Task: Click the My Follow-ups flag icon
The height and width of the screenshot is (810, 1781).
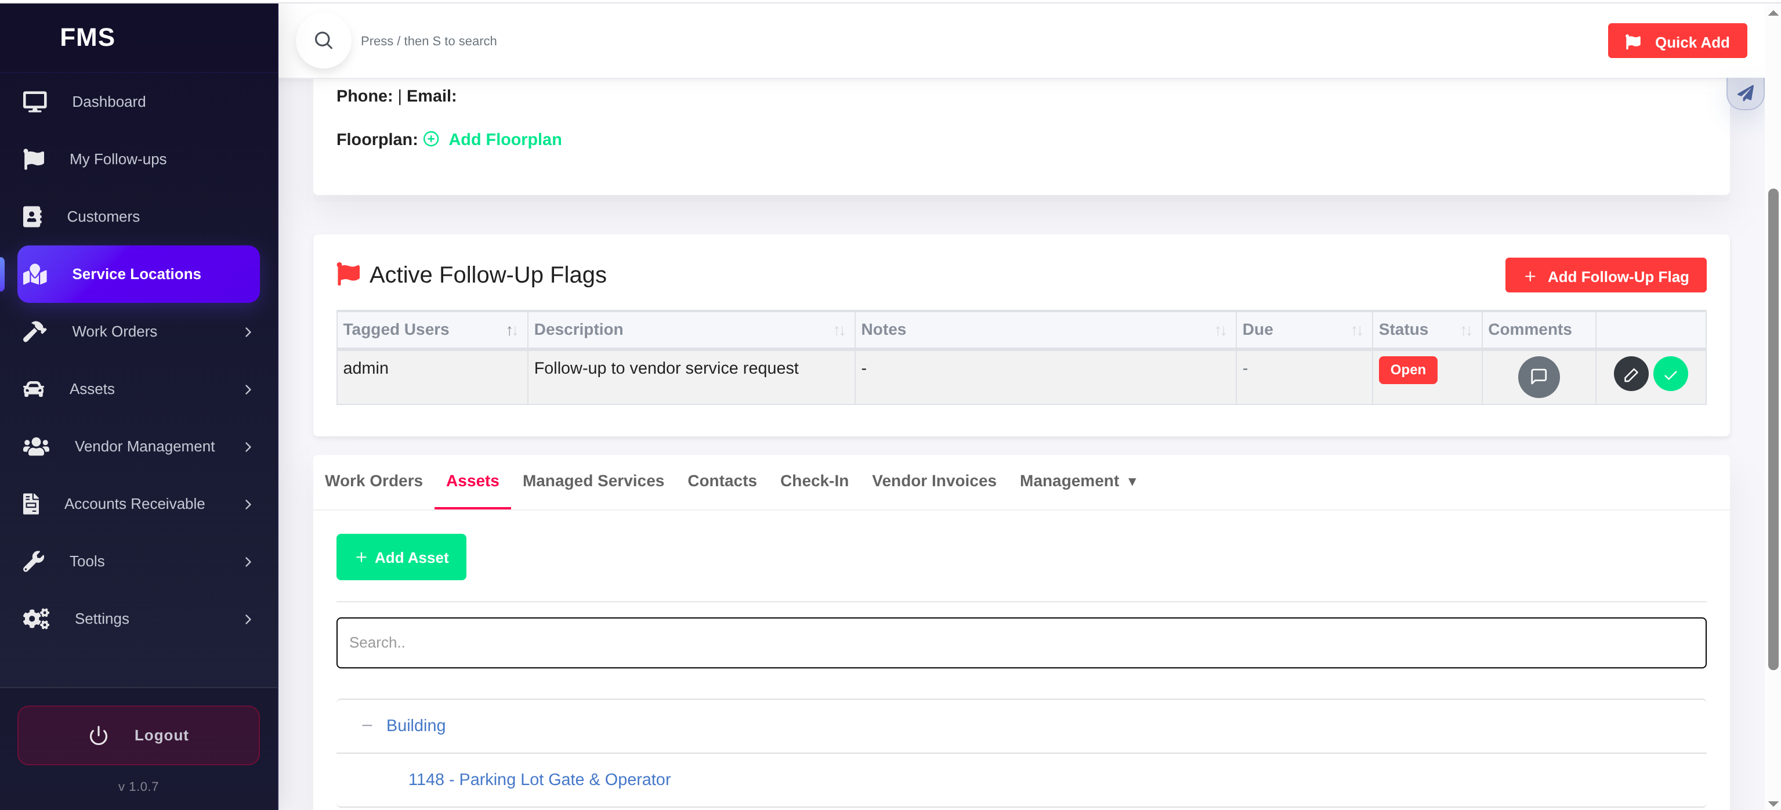Action: 33,159
